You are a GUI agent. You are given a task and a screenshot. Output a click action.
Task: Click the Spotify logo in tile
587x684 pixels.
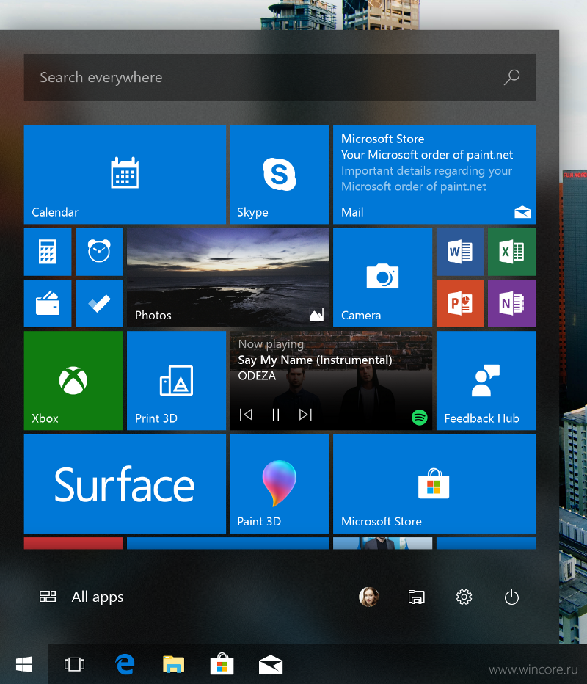pyautogui.click(x=420, y=418)
